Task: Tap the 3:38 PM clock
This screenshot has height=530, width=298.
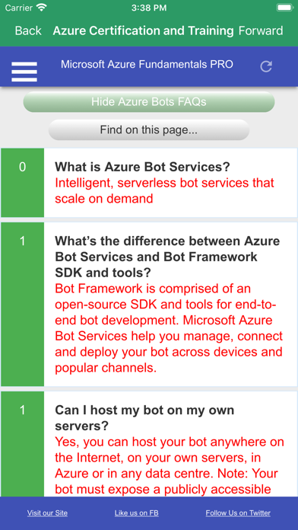Action: click(x=149, y=8)
